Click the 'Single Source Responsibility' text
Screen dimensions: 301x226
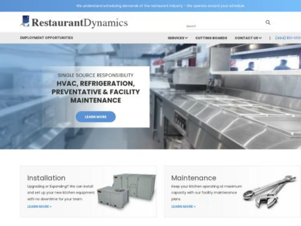point(96,75)
